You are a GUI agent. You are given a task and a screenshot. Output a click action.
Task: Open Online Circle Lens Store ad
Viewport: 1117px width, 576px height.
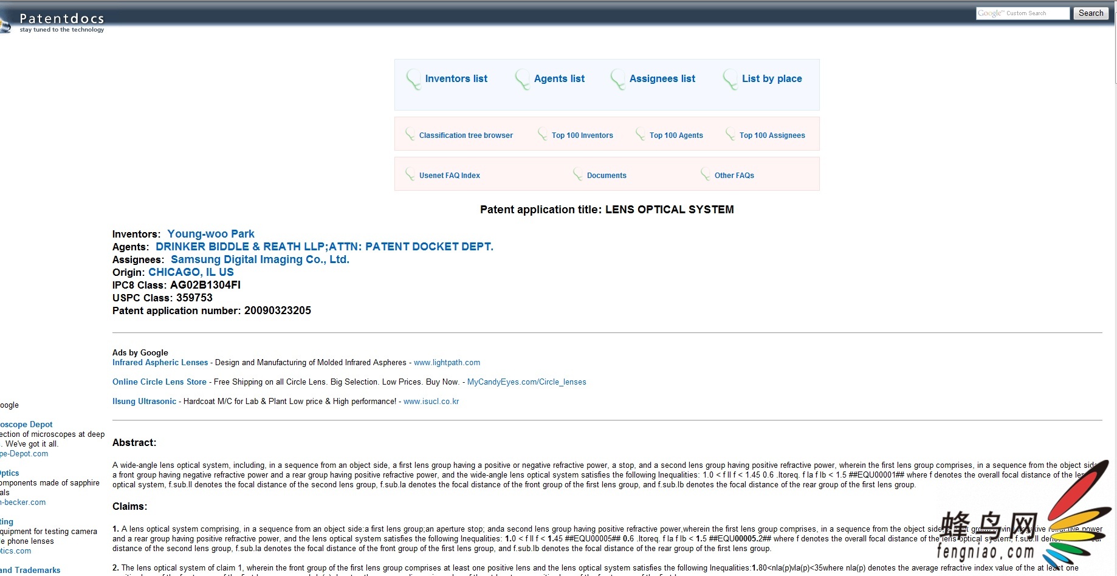(x=159, y=382)
